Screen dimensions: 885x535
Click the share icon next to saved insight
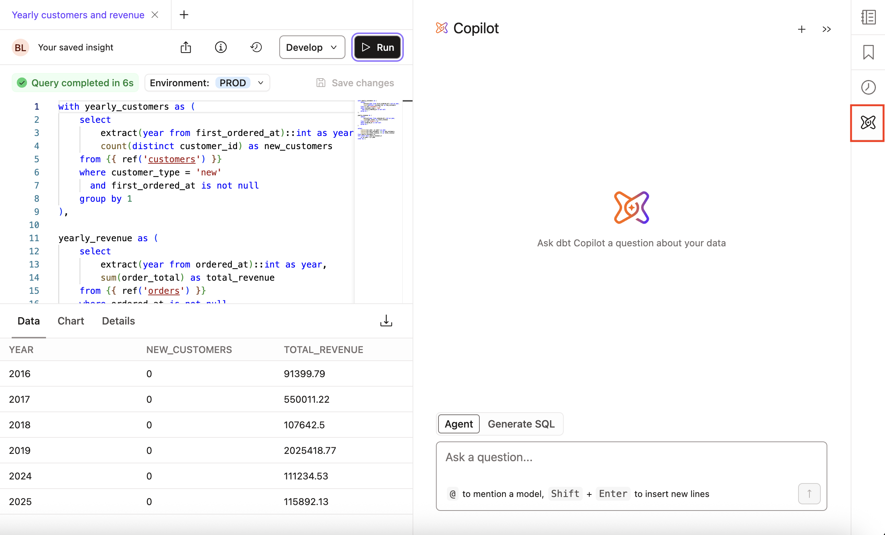186,47
